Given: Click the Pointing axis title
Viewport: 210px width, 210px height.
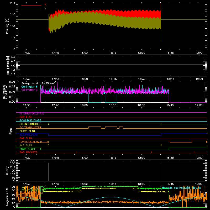Looking at the screenshot, I should coord(7,26).
